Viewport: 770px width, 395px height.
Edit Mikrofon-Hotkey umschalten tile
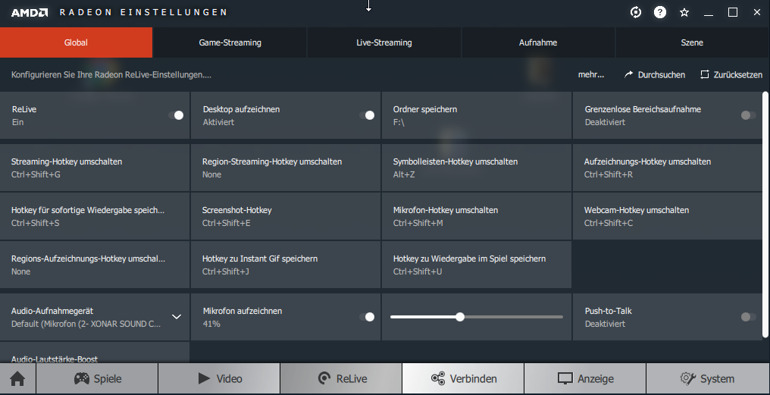pos(477,216)
